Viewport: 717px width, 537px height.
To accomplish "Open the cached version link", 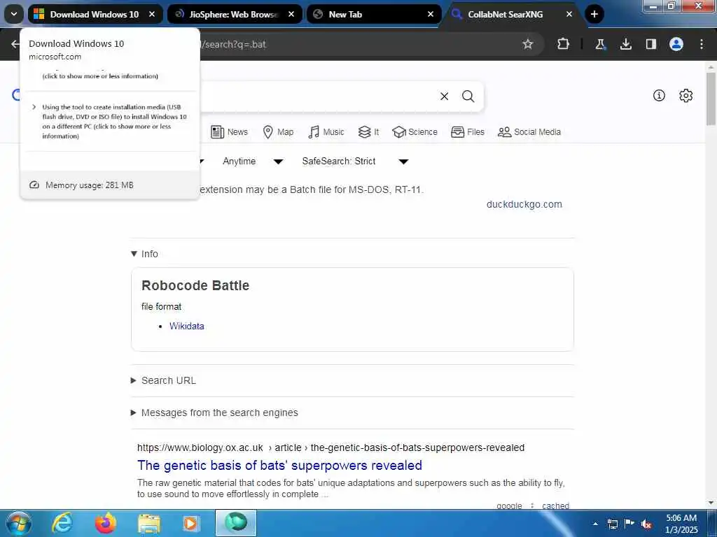I will [x=555, y=506].
